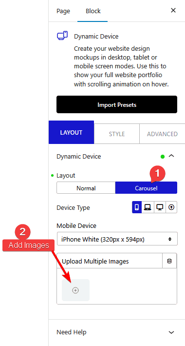Image resolution: width=185 pixels, height=346 pixels.
Task: Switch to the Page tab
Action: 63,11
